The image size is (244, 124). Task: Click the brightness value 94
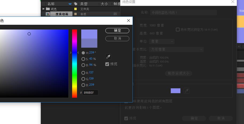91,65
